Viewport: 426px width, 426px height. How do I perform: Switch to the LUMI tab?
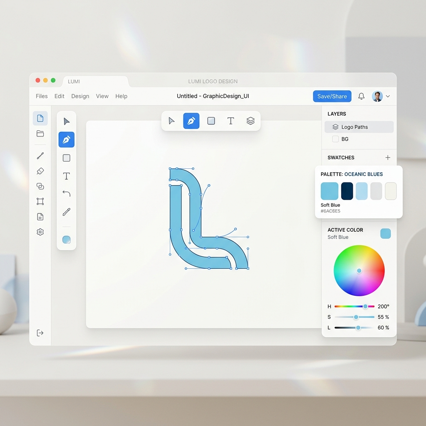click(95, 82)
